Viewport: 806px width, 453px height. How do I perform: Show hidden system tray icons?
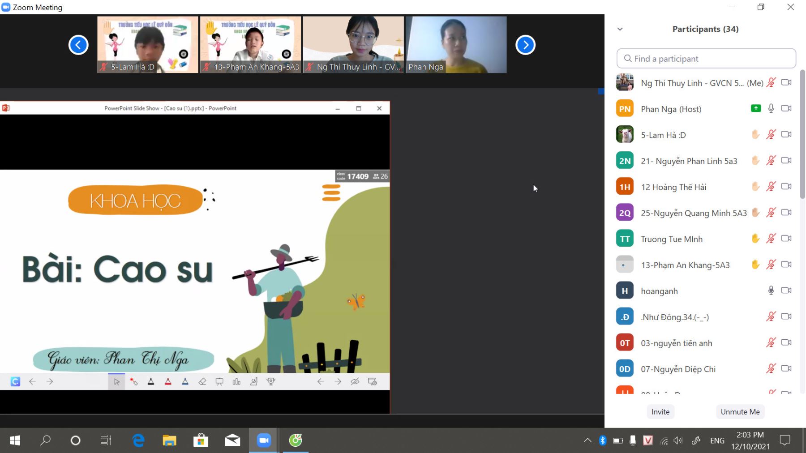pos(587,440)
